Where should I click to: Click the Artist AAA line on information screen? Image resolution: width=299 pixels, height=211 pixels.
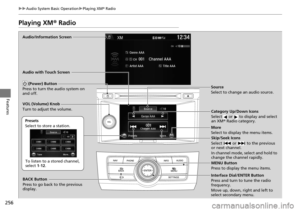pyautogui.click(x=135, y=66)
